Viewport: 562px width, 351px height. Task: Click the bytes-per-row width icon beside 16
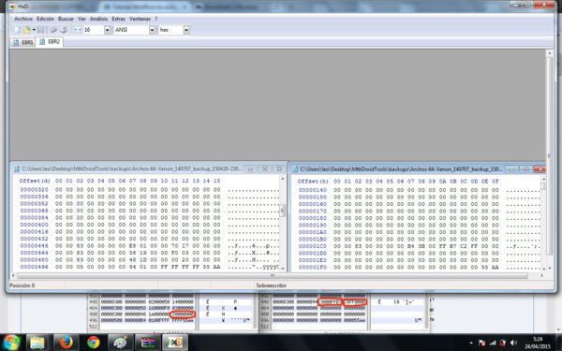coord(77,30)
